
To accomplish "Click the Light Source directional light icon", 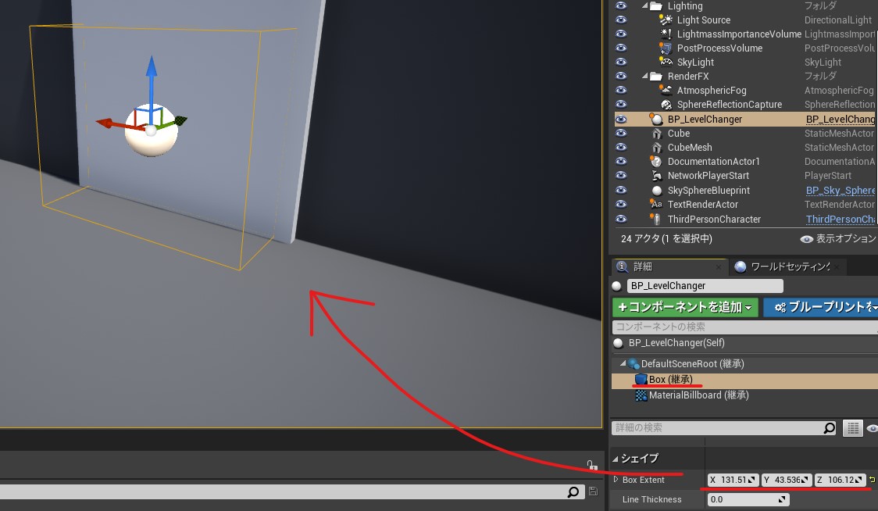I will 666,20.
